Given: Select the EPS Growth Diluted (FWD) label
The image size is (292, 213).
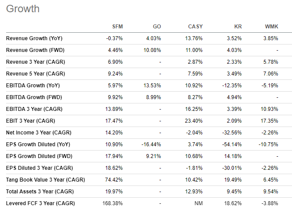Looking at the screenshot, I should pos(39,156).
